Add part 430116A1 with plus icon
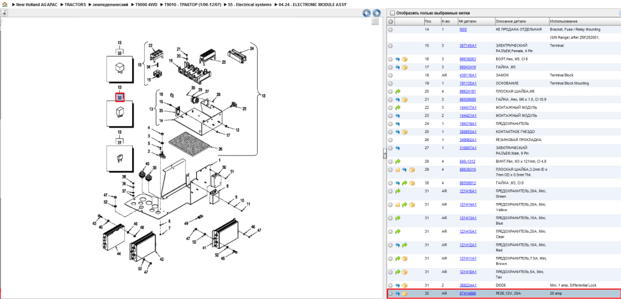This screenshot has width=621, height=299. [x=391, y=75]
